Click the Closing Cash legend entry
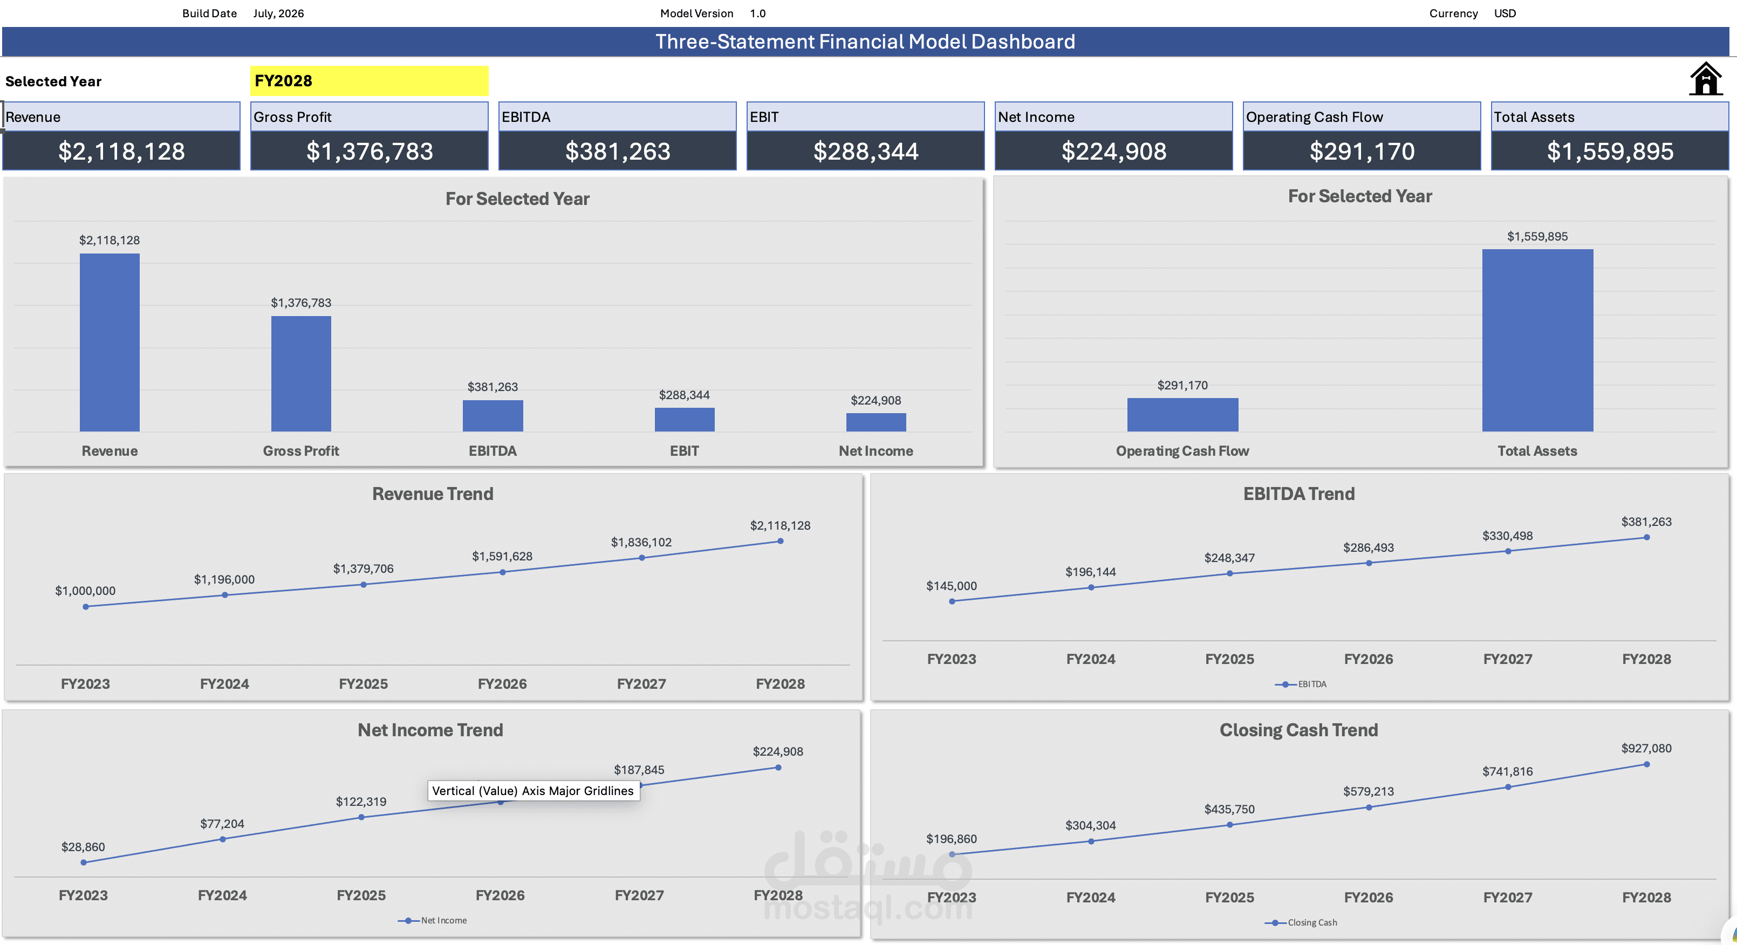Screen dimensions: 1737x945 click(x=1301, y=923)
